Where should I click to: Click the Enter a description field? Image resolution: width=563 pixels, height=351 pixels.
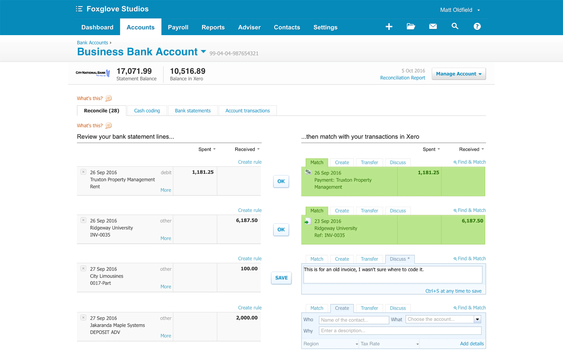click(x=400, y=331)
